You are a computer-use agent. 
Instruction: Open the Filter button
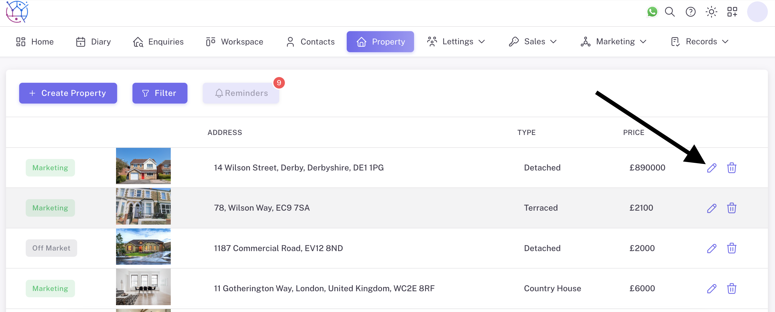click(160, 93)
